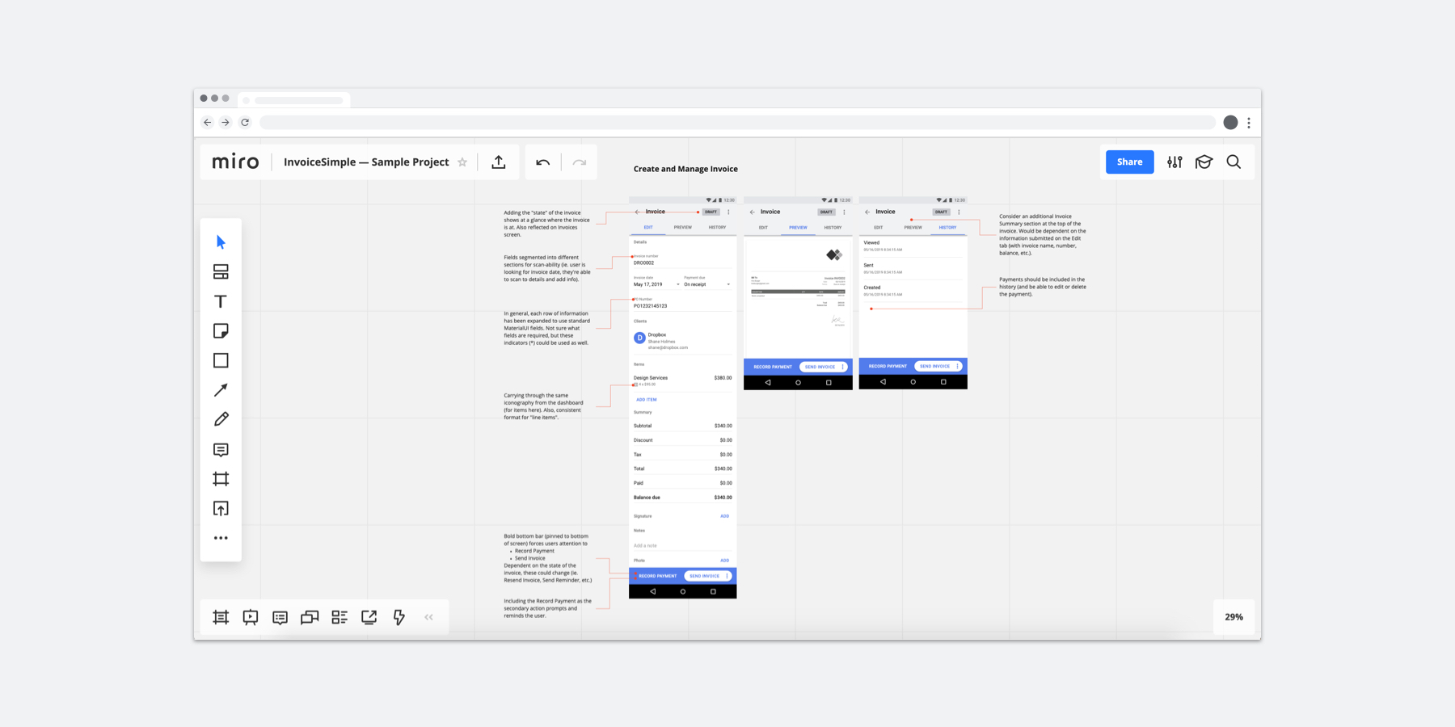Click the ADD ITEM link on the invoice

click(x=647, y=399)
